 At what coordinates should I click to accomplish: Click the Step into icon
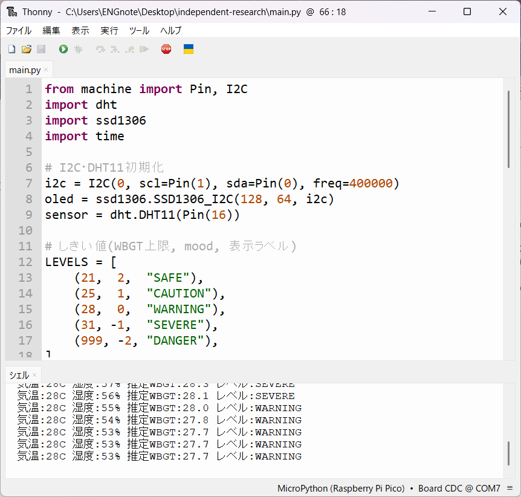click(x=115, y=49)
